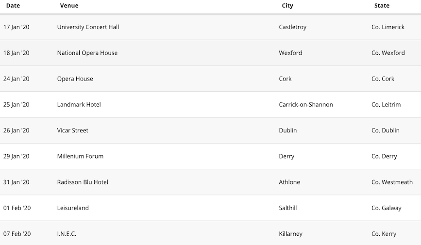Select the University Concert Hall venue

click(88, 27)
